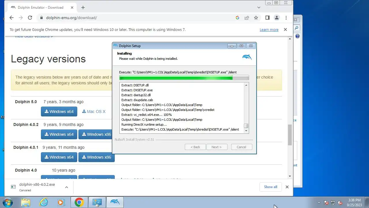Open Windows Explorer from taskbar
Viewport: 369px width, 208px height.
(26, 203)
